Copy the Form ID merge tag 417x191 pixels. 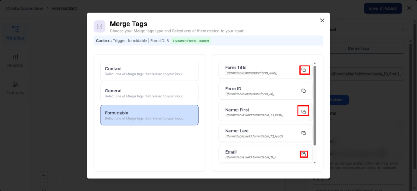click(304, 91)
